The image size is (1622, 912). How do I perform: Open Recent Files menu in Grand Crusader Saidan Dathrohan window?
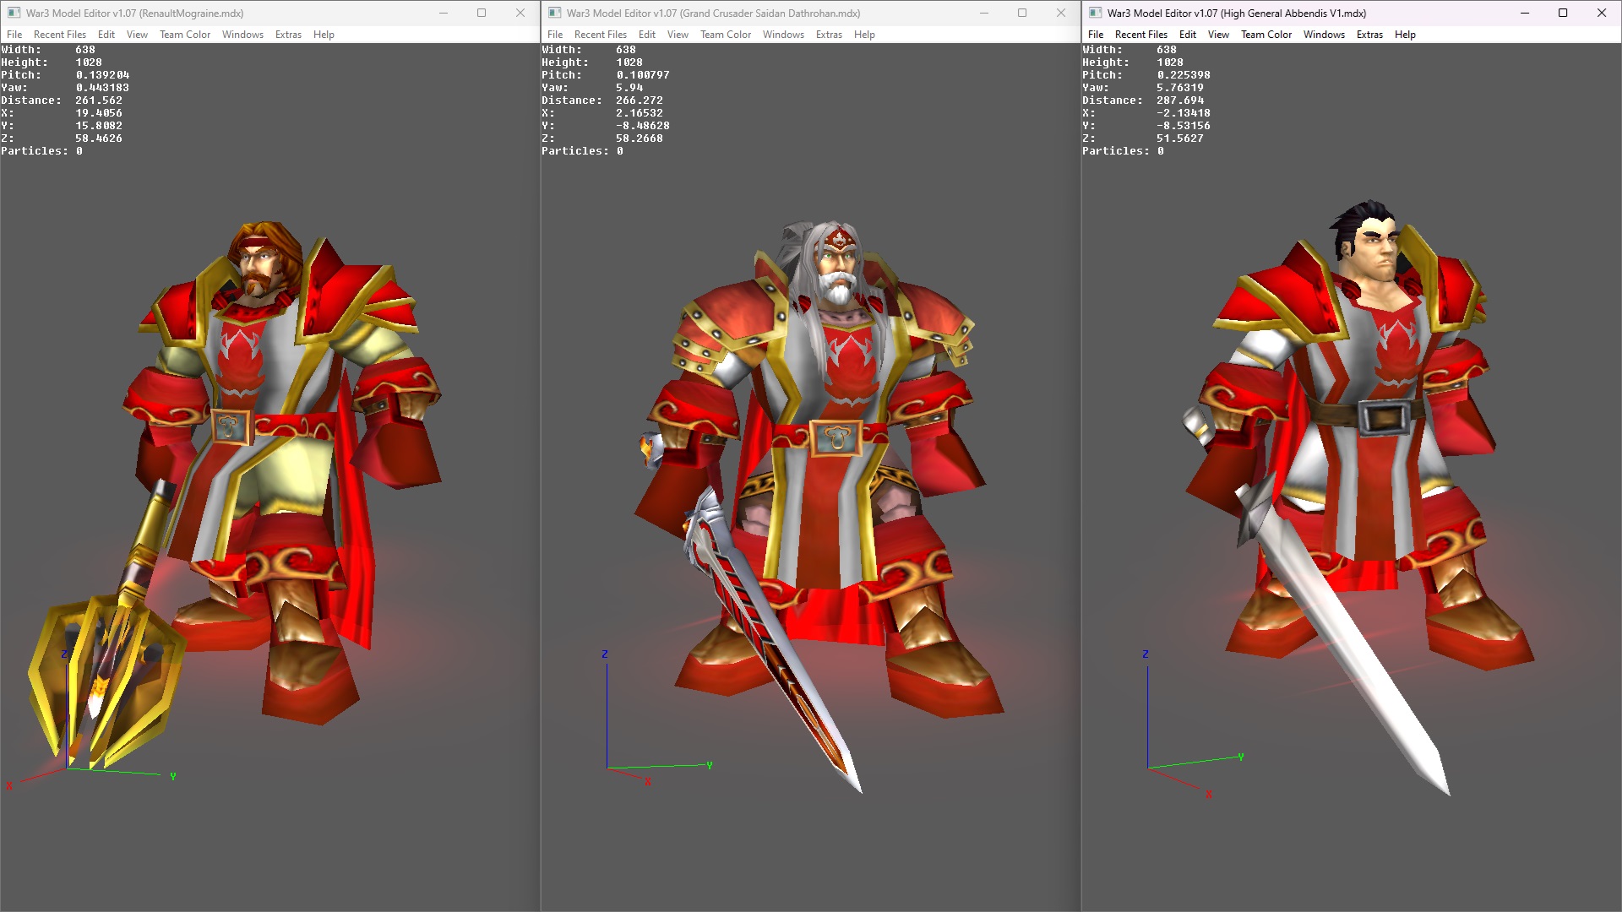pyautogui.click(x=601, y=35)
